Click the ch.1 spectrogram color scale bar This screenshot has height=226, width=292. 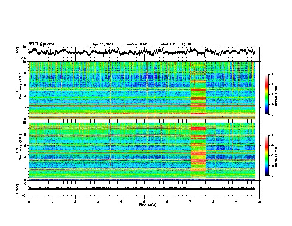pyautogui.click(x=267, y=95)
